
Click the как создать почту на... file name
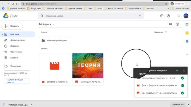[91, 82]
